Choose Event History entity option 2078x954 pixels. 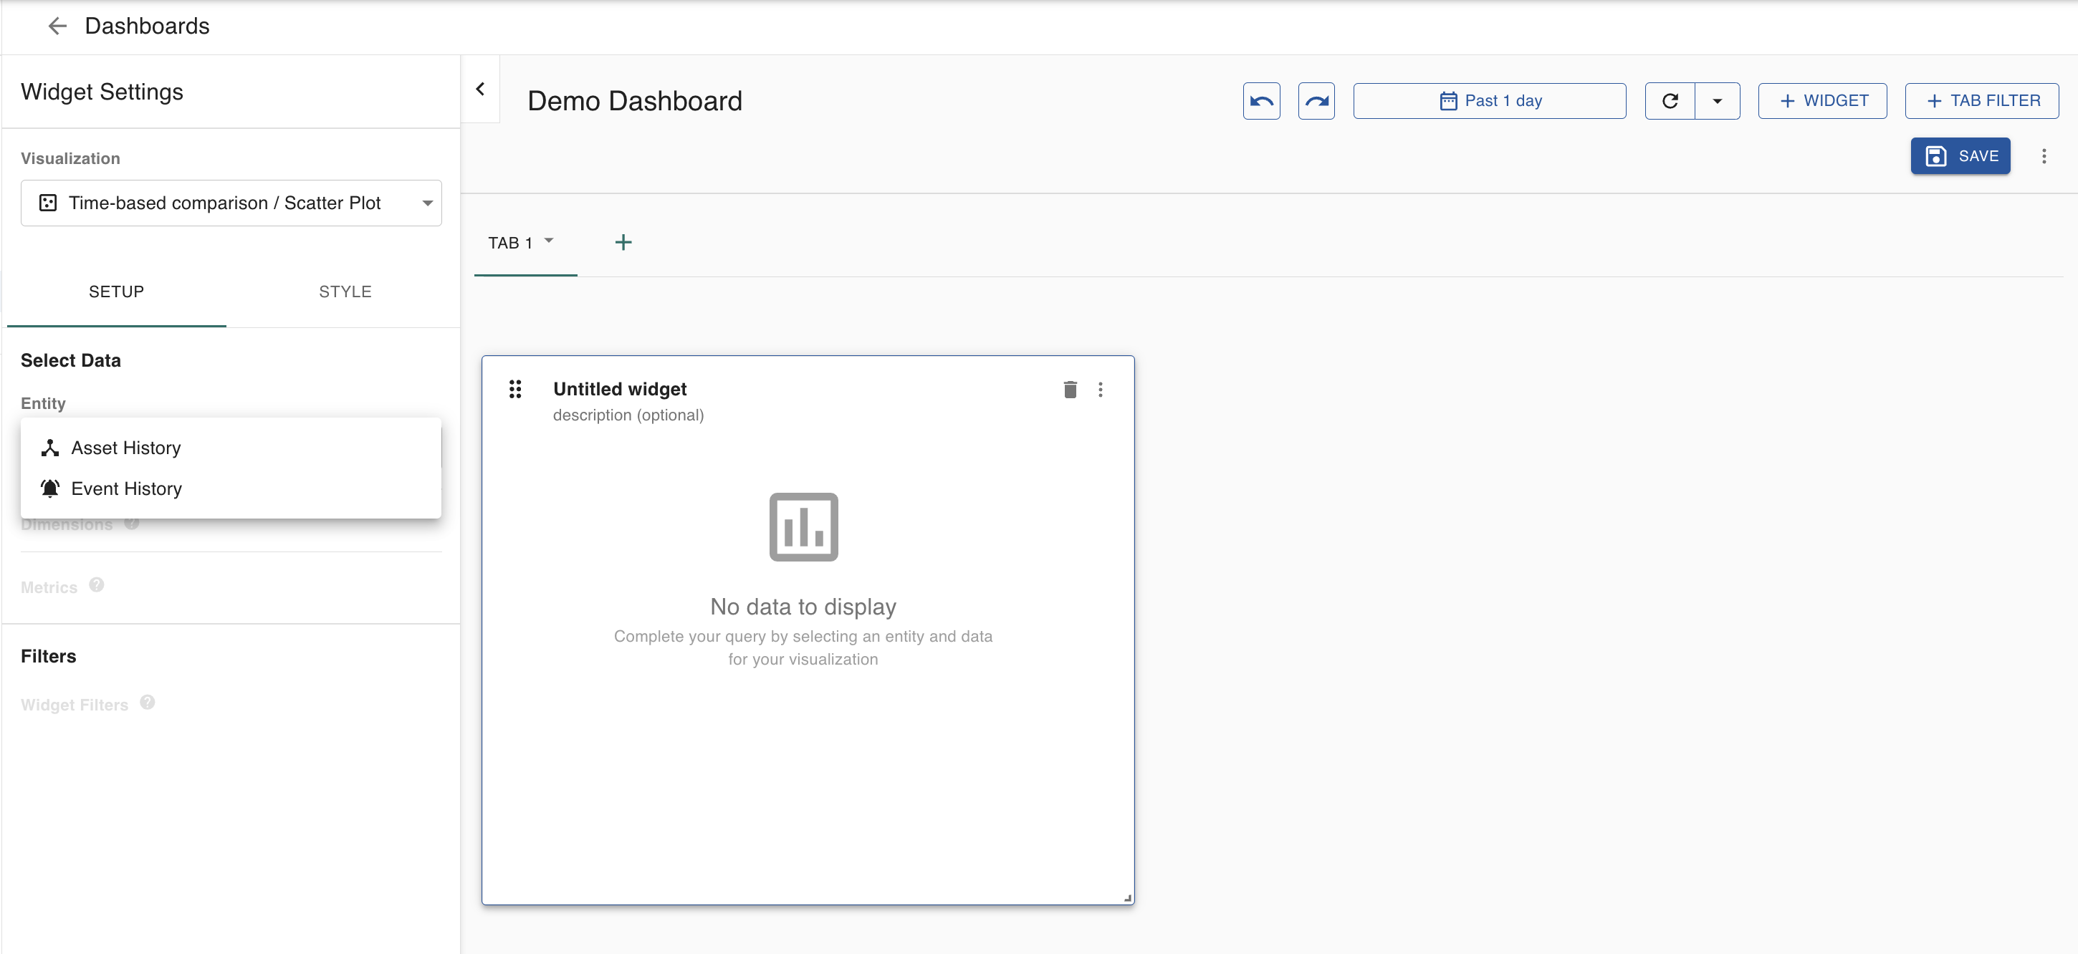click(x=127, y=488)
